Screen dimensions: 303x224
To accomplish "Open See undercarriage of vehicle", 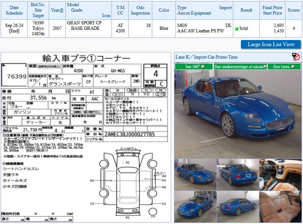I will tap(240, 67).
